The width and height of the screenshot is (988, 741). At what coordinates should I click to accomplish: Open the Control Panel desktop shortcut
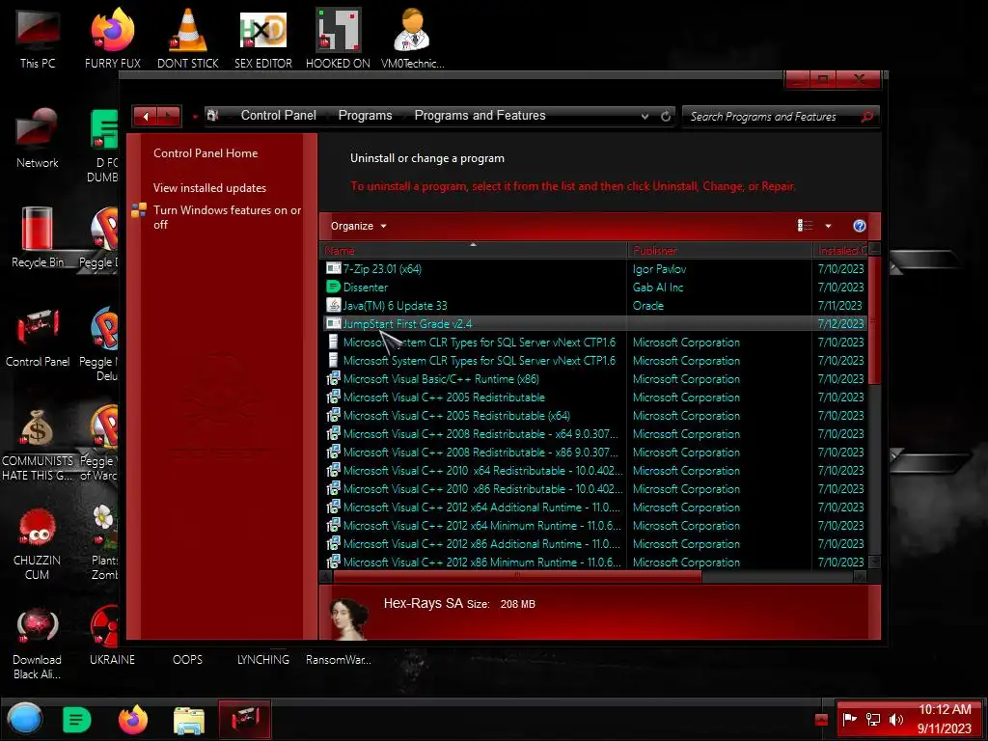38,337
